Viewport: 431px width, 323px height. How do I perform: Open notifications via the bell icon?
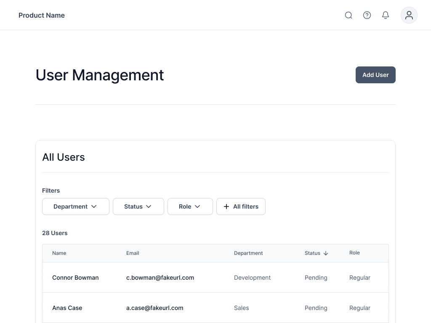(386, 15)
